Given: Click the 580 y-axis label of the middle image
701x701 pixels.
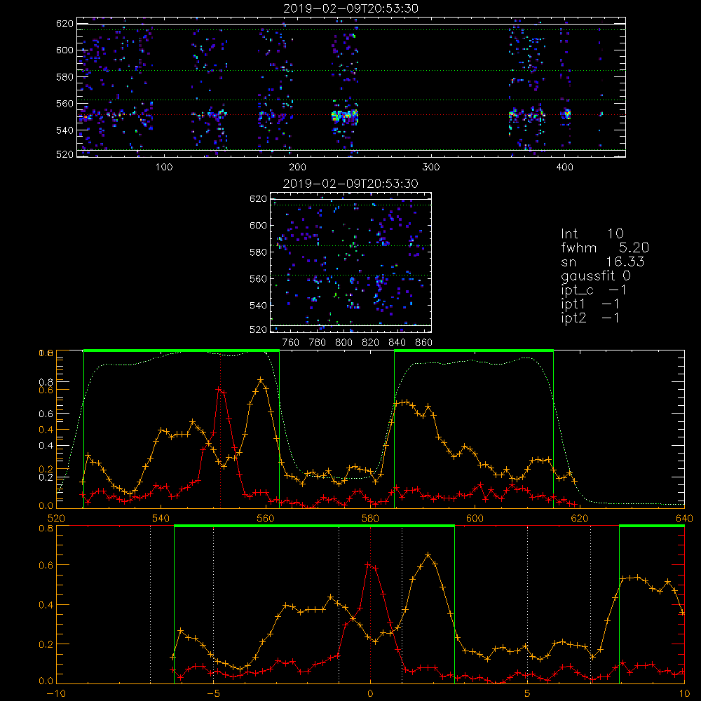Looking at the screenshot, I should pos(259,252).
